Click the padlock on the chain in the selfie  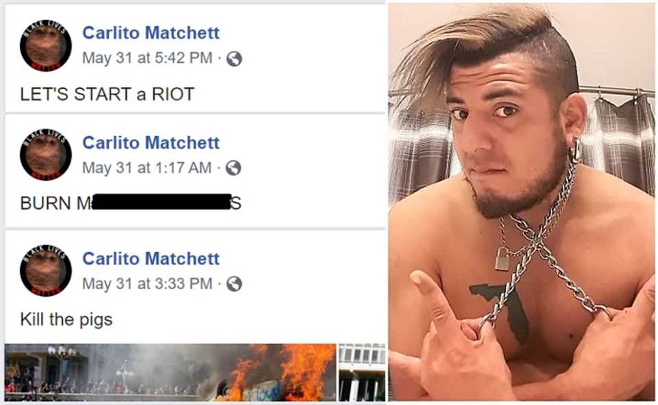click(502, 258)
